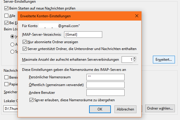
Task: Uncheck "Server unterstützt Ordner" option
Action: point(25,49)
